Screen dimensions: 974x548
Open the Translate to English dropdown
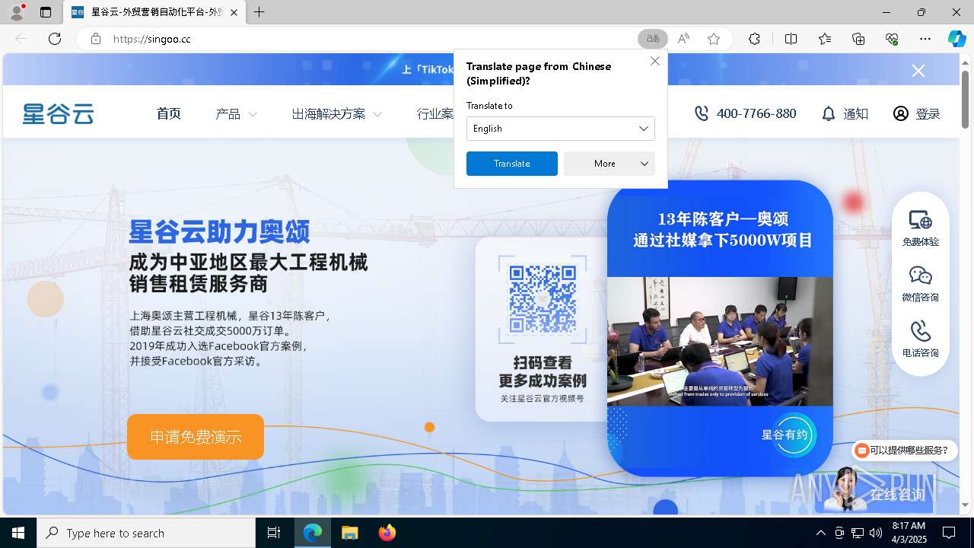point(560,129)
